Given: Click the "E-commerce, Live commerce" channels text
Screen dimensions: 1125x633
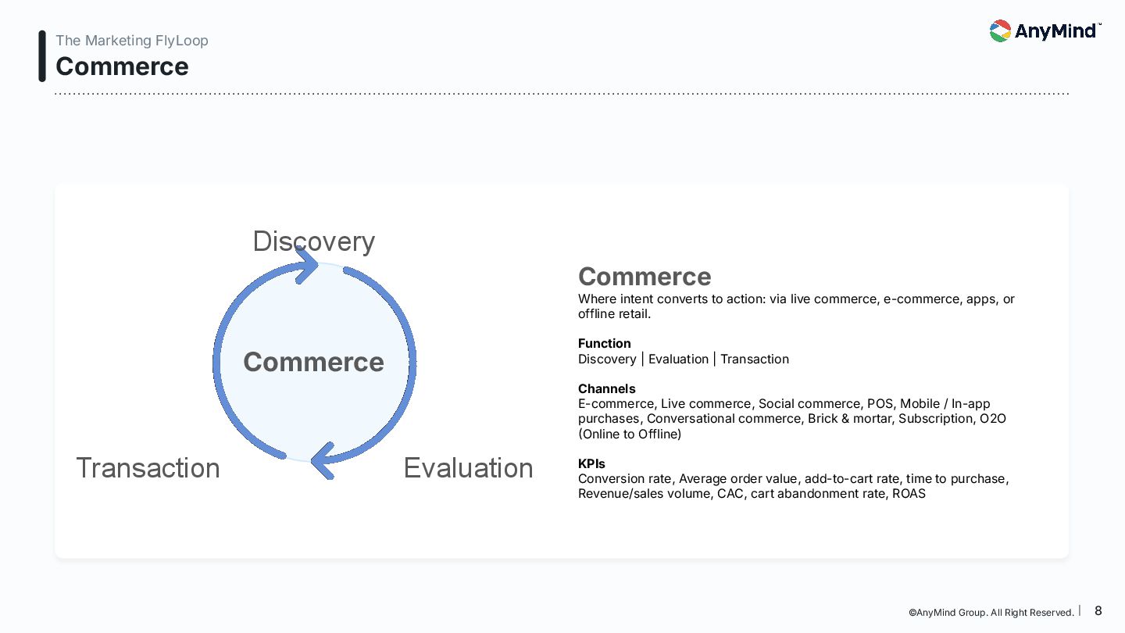Looking at the screenshot, I should click(x=791, y=419).
